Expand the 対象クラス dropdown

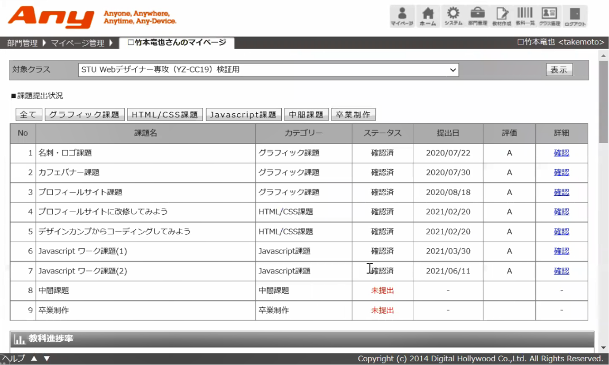point(269,70)
